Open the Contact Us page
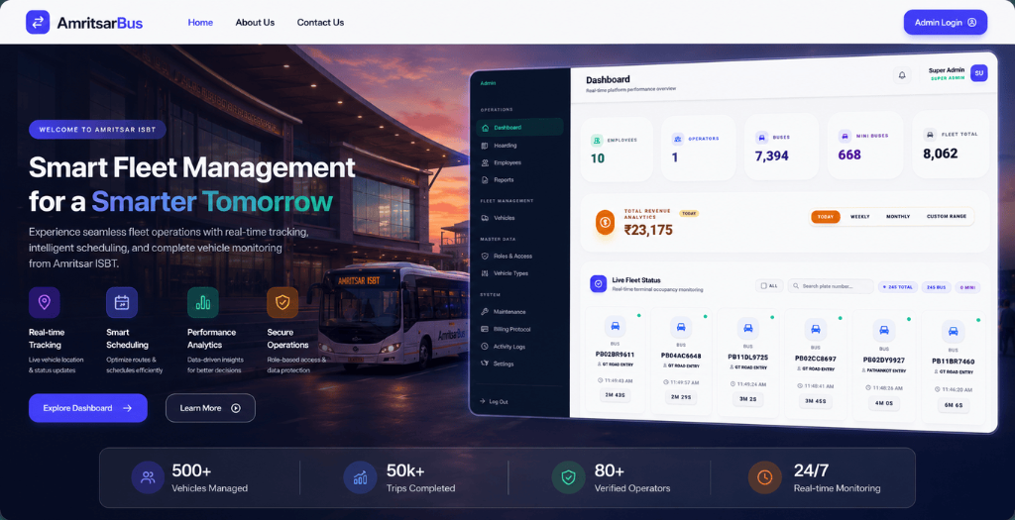The height and width of the screenshot is (520, 1015). [x=320, y=22]
